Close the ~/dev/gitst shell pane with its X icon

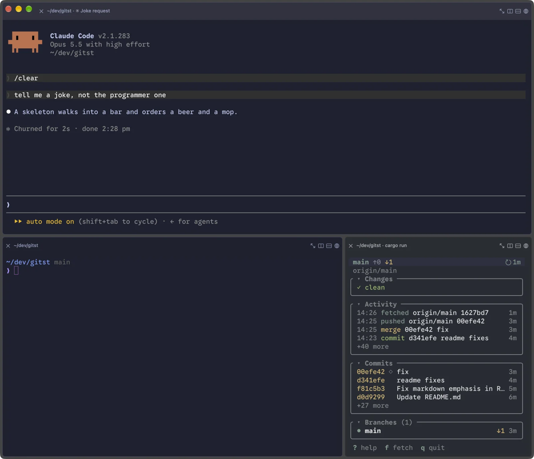tap(8, 246)
